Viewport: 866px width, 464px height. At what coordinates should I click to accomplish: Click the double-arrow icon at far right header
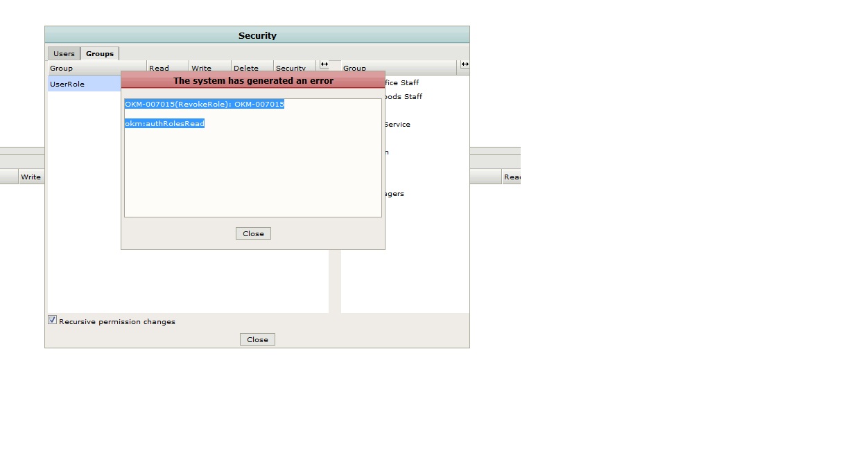pos(465,64)
